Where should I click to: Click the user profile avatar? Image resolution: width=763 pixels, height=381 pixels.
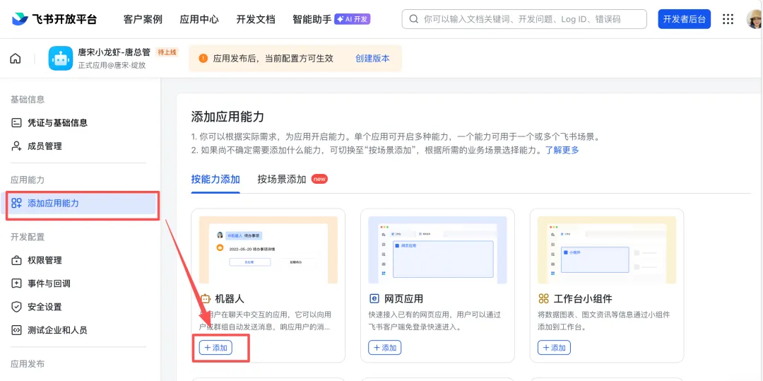coord(755,19)
